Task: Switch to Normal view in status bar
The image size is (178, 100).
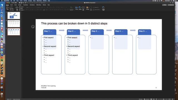Action: tap(151, 99)
